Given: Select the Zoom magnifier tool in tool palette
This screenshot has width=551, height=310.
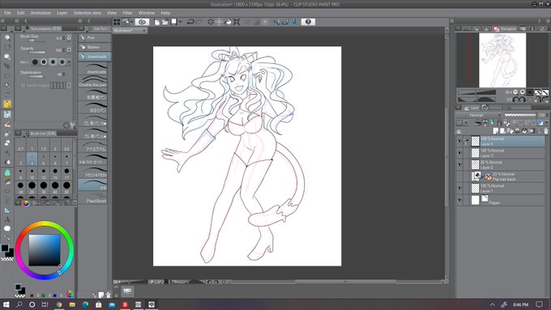Looking at the screenshot, I should point(7,37).
